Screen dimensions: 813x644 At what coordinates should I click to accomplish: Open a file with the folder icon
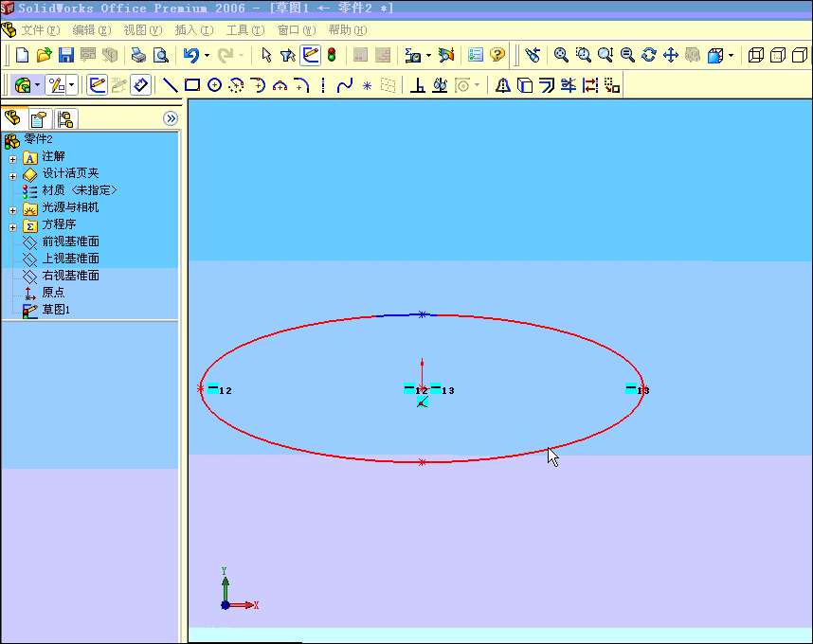pos(45,55)
